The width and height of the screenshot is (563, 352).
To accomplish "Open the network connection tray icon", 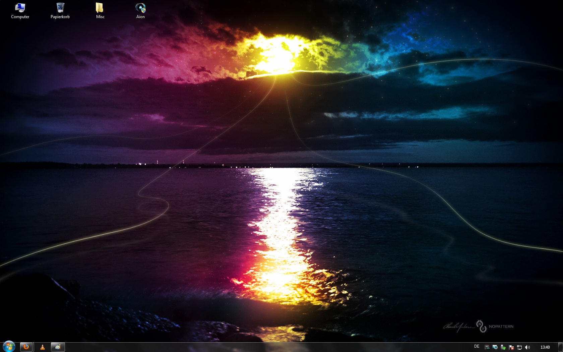I will point(519,347).
